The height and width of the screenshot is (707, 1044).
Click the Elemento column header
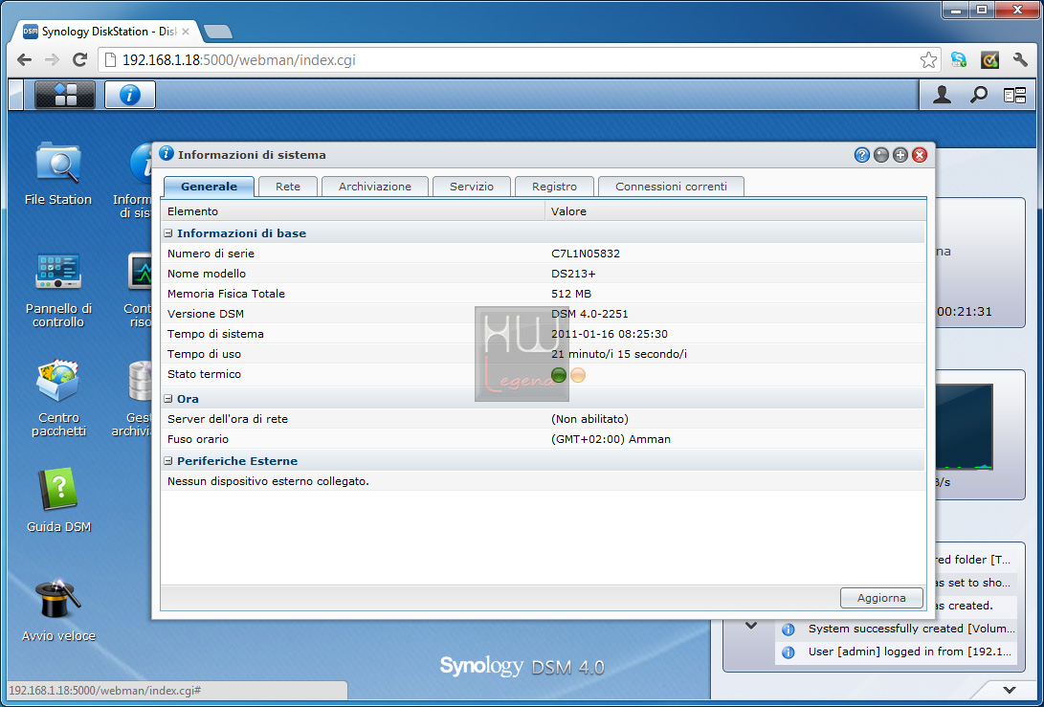353,211
